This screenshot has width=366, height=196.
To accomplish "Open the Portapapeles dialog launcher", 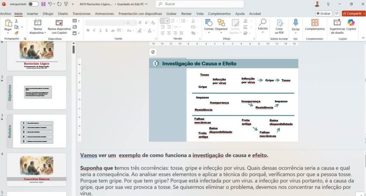I will point(25,39).
